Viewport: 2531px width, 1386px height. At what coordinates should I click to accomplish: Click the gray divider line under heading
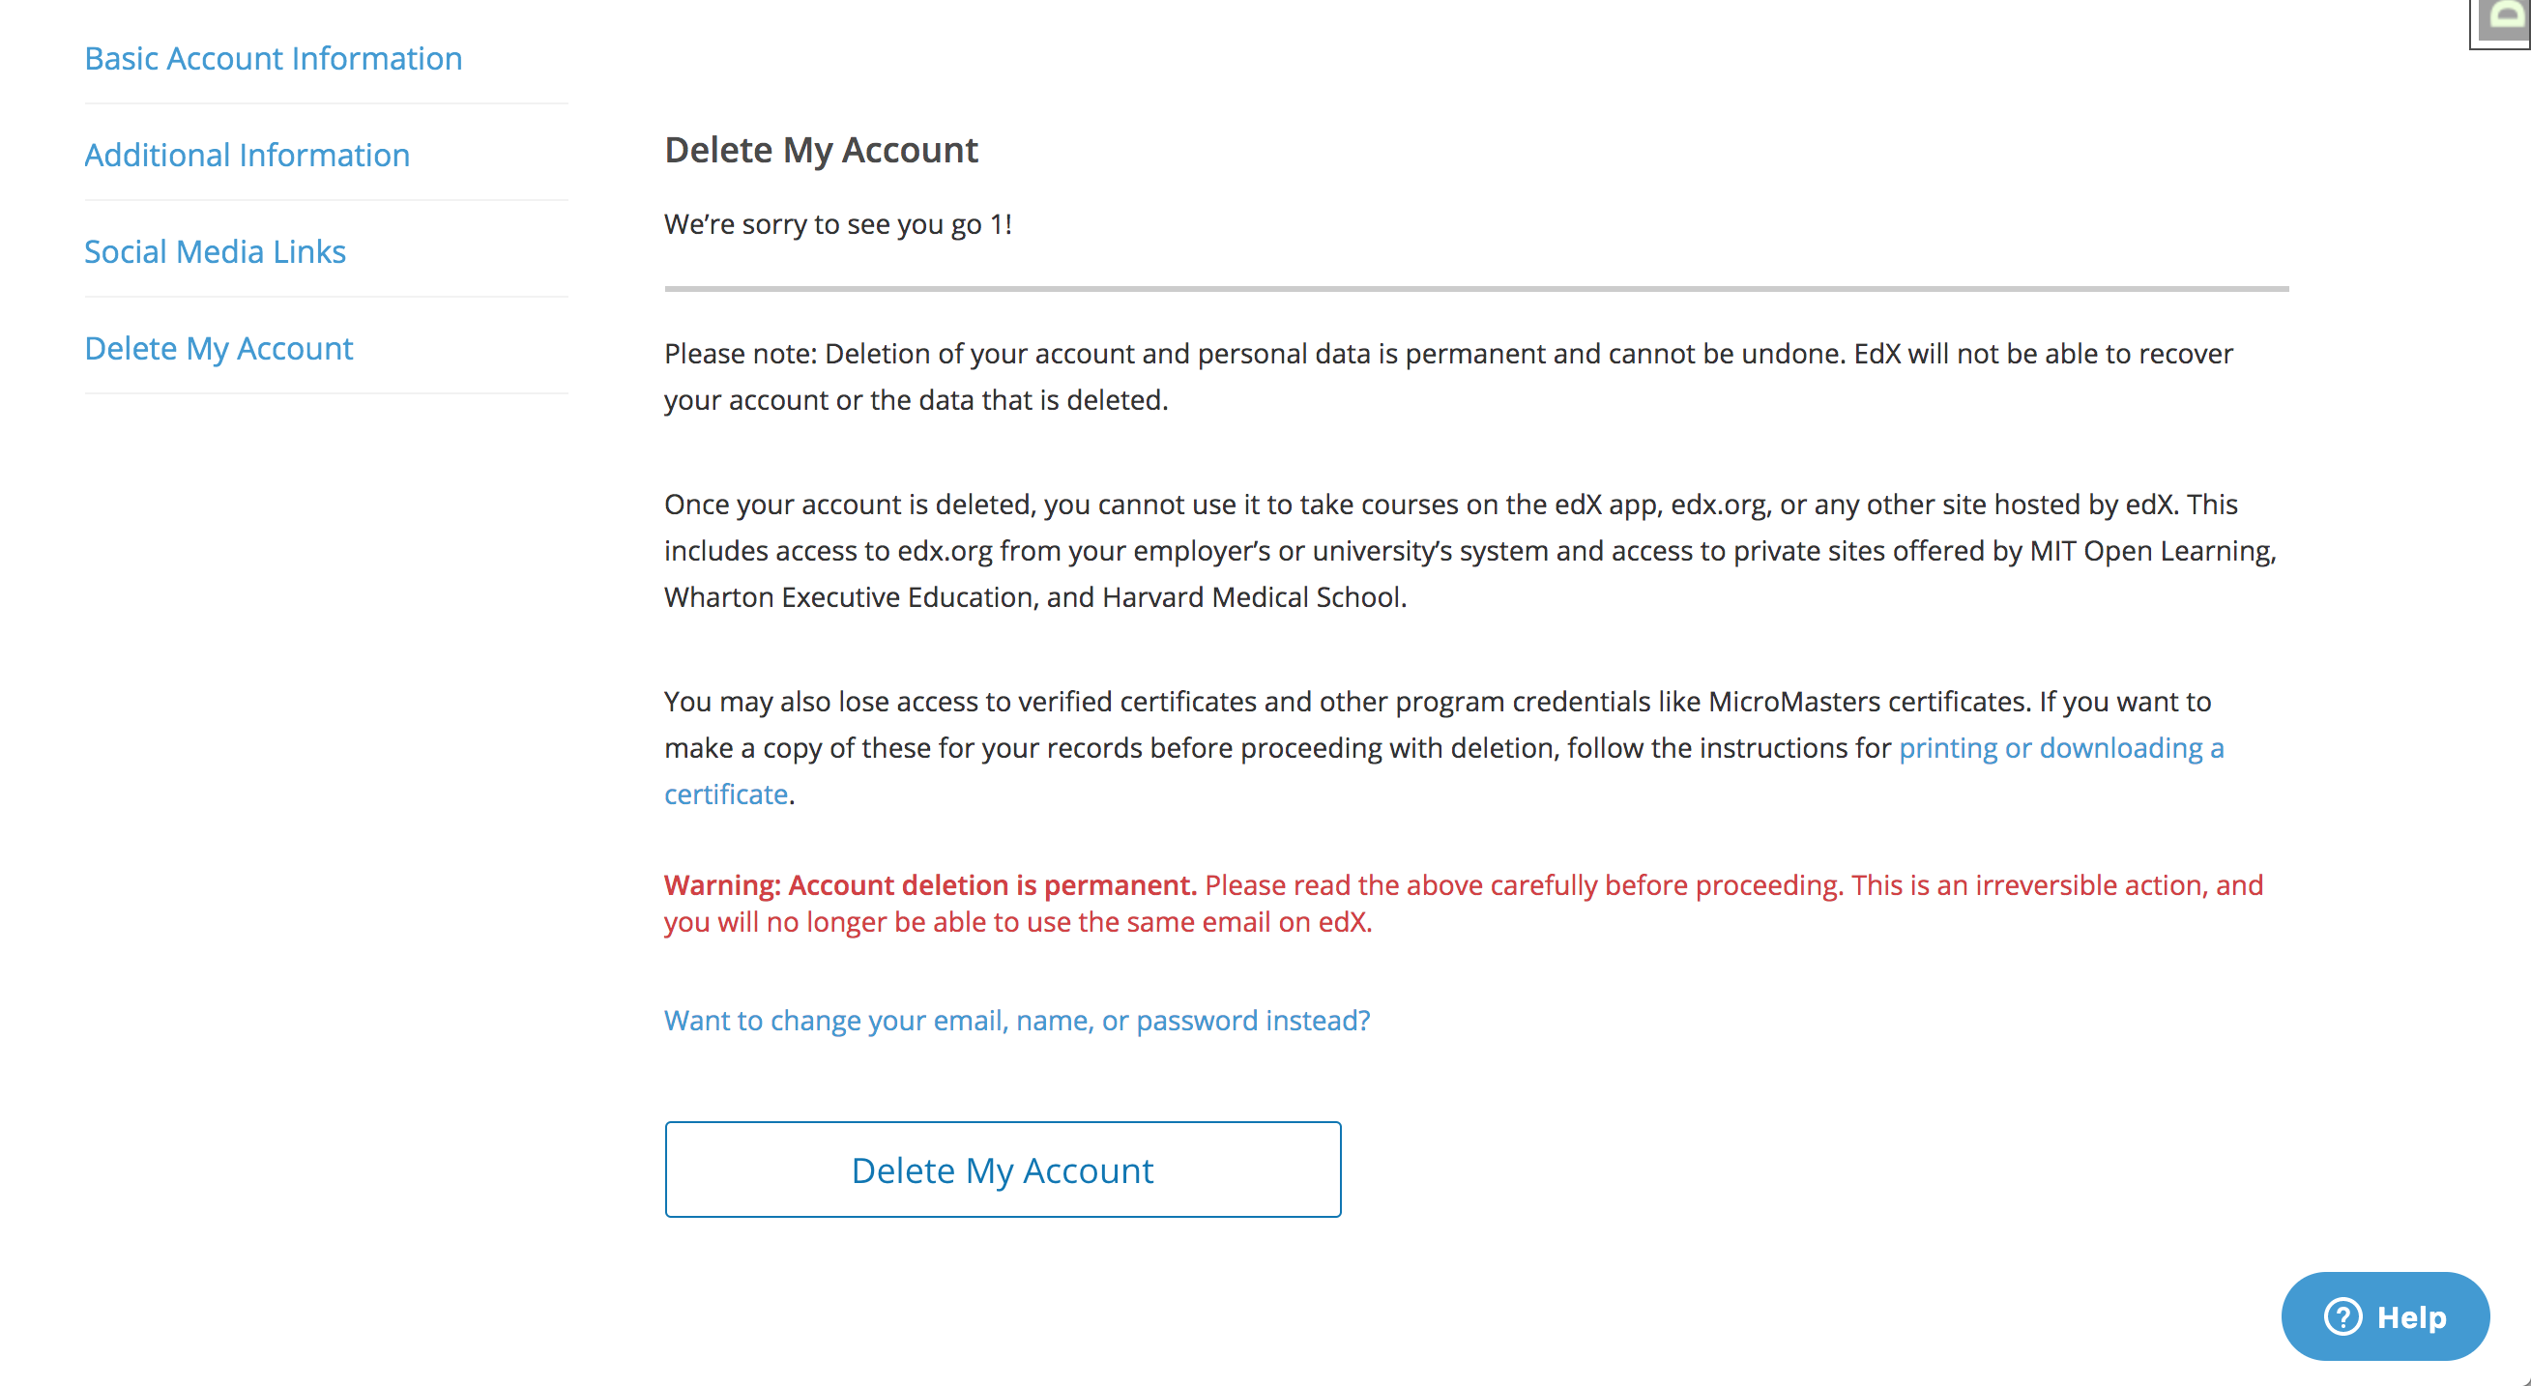[1475, 289]
